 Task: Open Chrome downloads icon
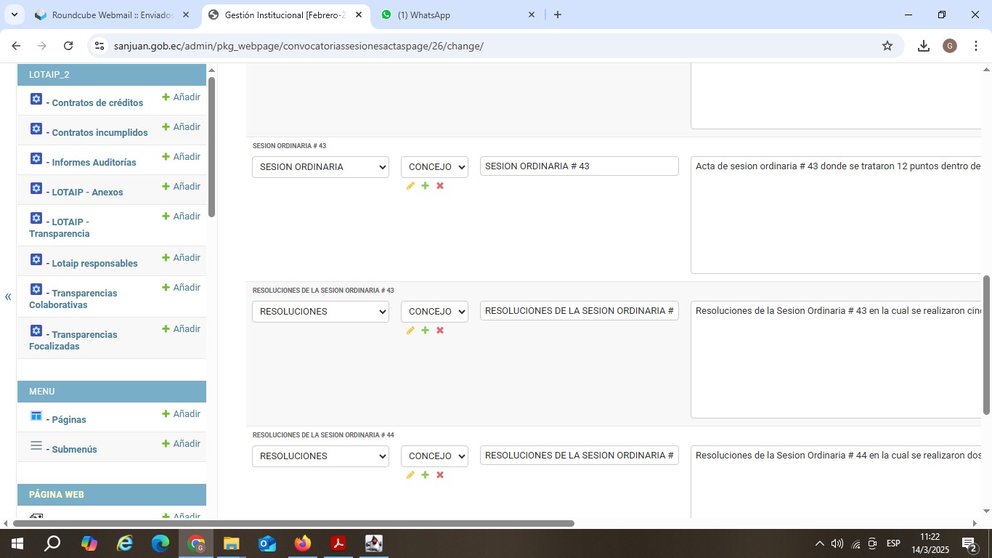tap(923, 46)
